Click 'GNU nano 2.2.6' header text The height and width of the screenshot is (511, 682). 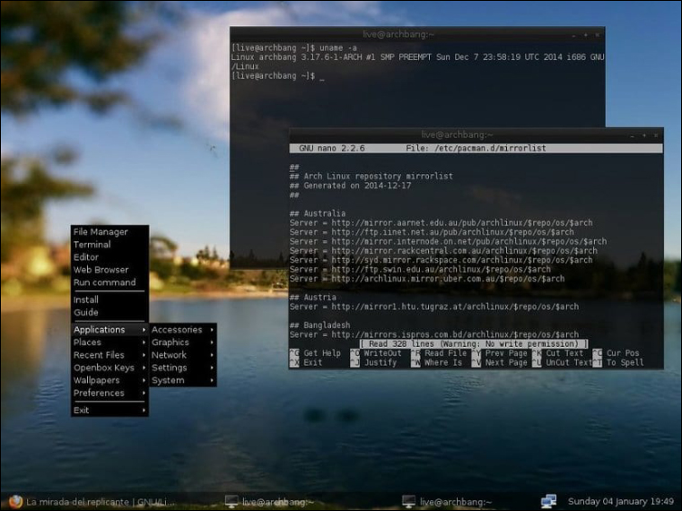(x=332, y=148)
